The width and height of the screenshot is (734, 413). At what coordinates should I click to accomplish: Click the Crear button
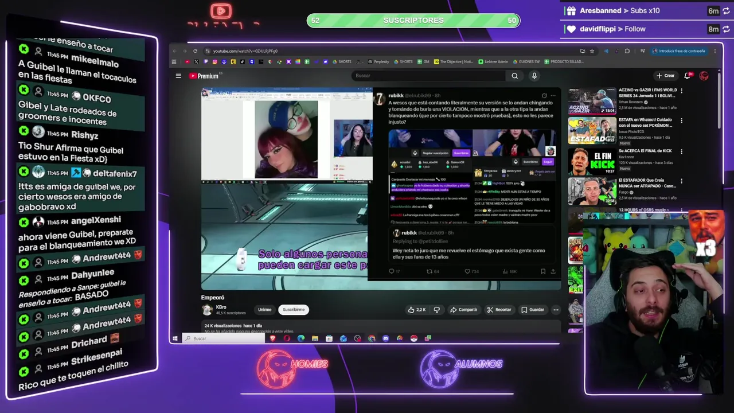click(666, 76)
